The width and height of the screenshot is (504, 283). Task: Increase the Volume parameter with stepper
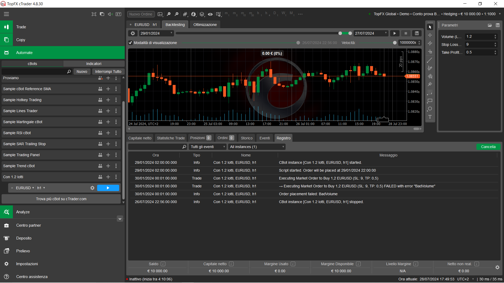click(495, 35)
